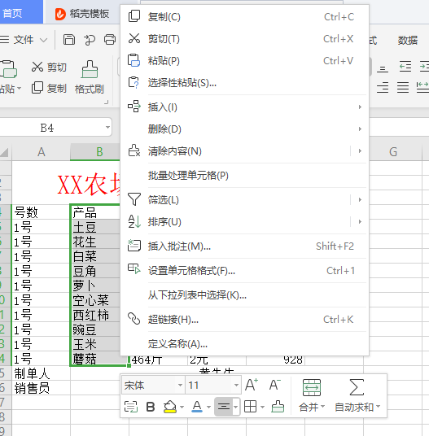Click the format cells icon
The image size is (429, 436).
coord(134,269)
